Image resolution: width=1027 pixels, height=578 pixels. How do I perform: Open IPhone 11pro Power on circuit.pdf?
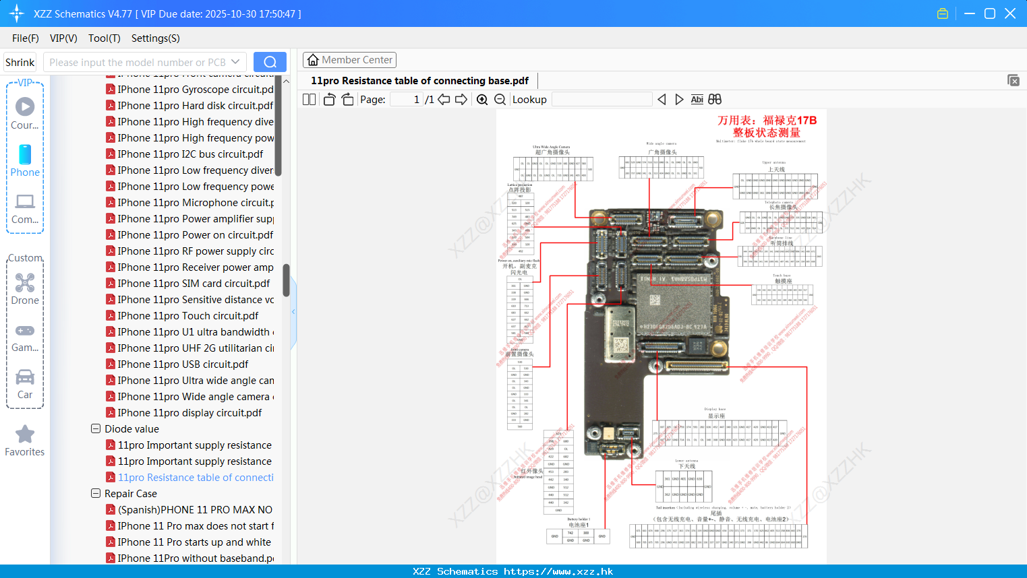coord(190,234)
